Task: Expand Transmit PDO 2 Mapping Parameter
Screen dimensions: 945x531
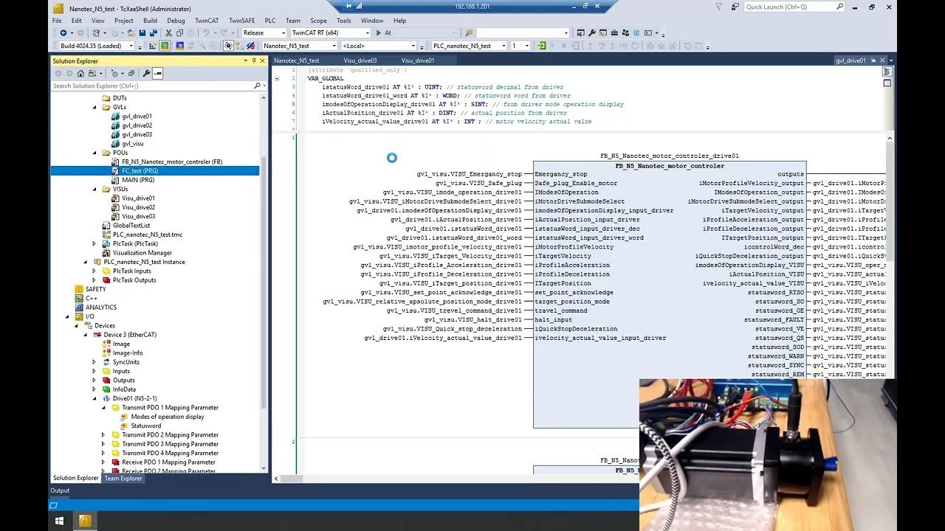Action: pos(103,434)
